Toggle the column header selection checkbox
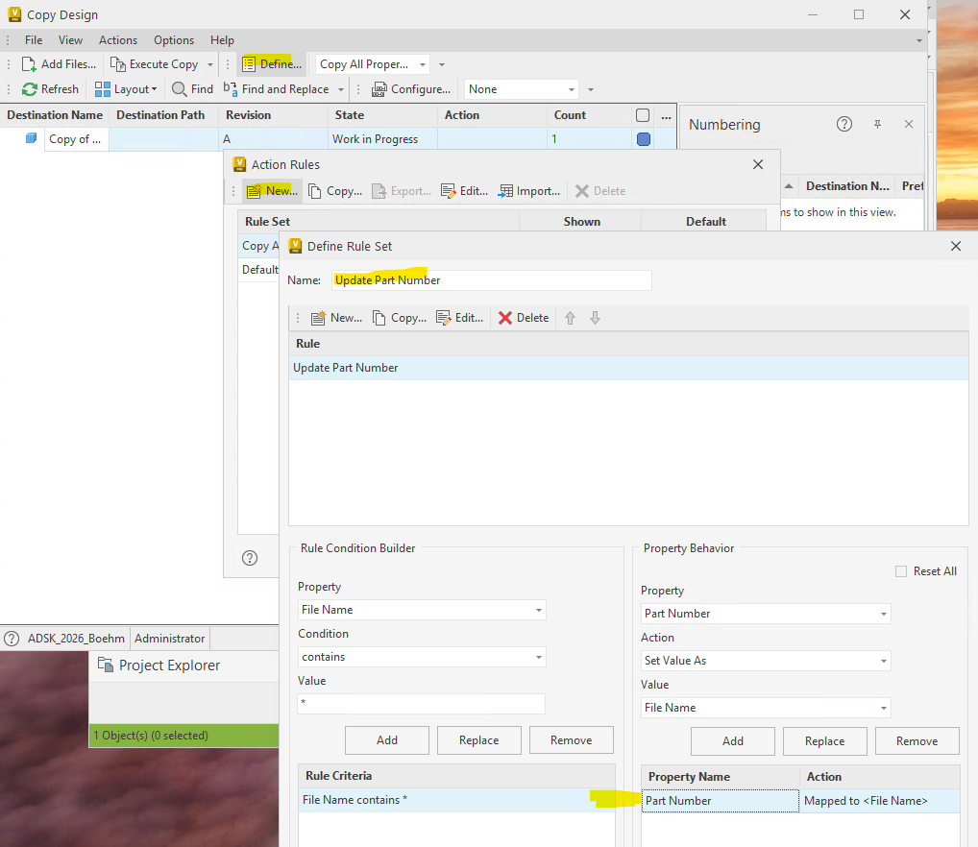The image size is (978, 847). pos(643,114)
